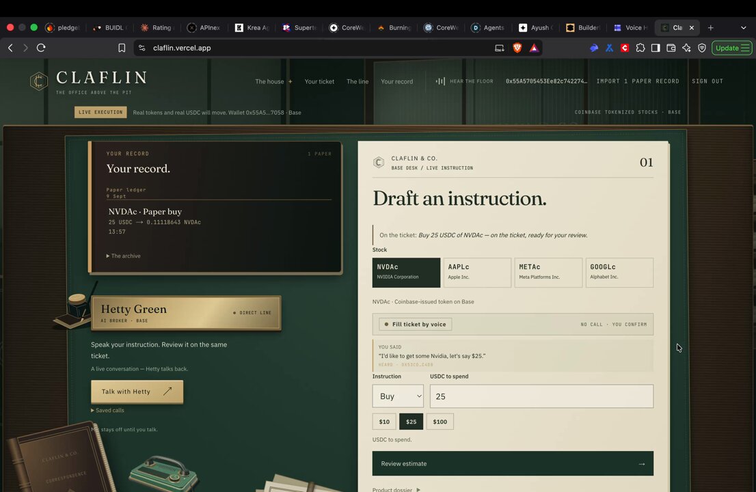Click the browser back arrow
The width and height of the screenshot is (756, 492).
click(x=11, y=48)
